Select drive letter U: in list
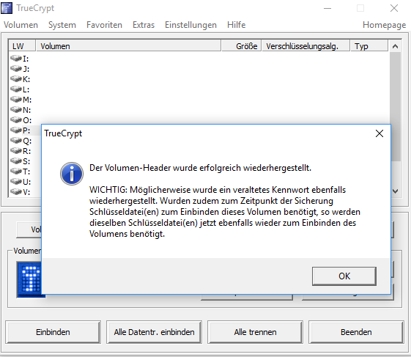The image size is (411, 357). [21, 182]
